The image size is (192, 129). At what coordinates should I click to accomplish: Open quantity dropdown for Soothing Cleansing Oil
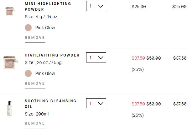coord(96,103)
